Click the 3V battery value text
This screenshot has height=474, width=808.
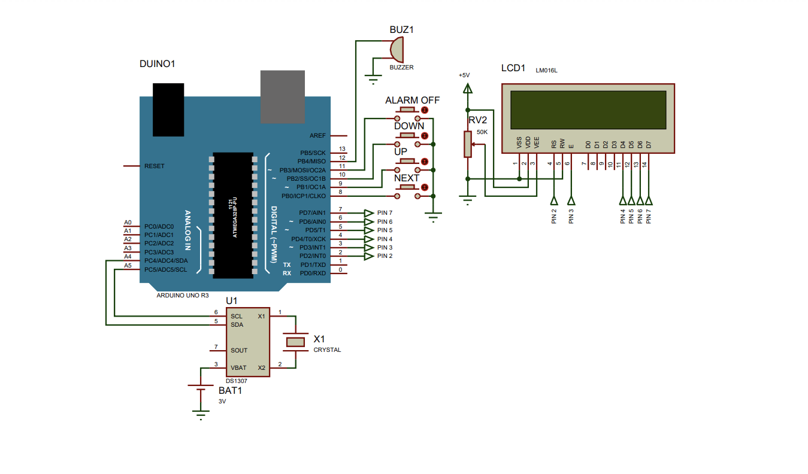(x=222, y=402)
